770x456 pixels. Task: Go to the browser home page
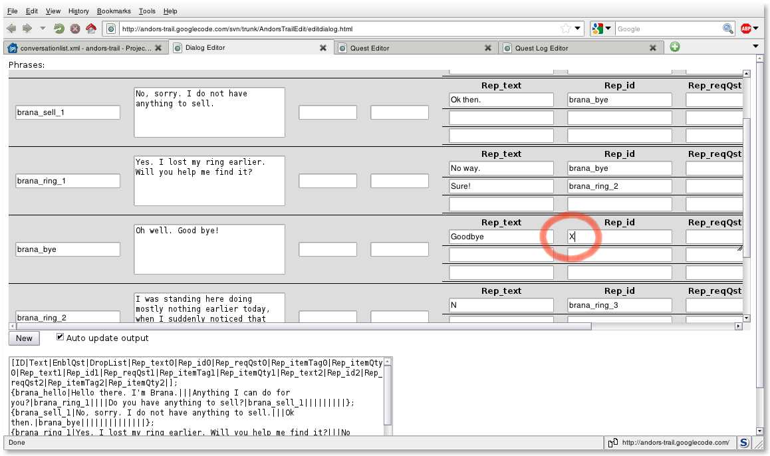click(x=91, y=29)
